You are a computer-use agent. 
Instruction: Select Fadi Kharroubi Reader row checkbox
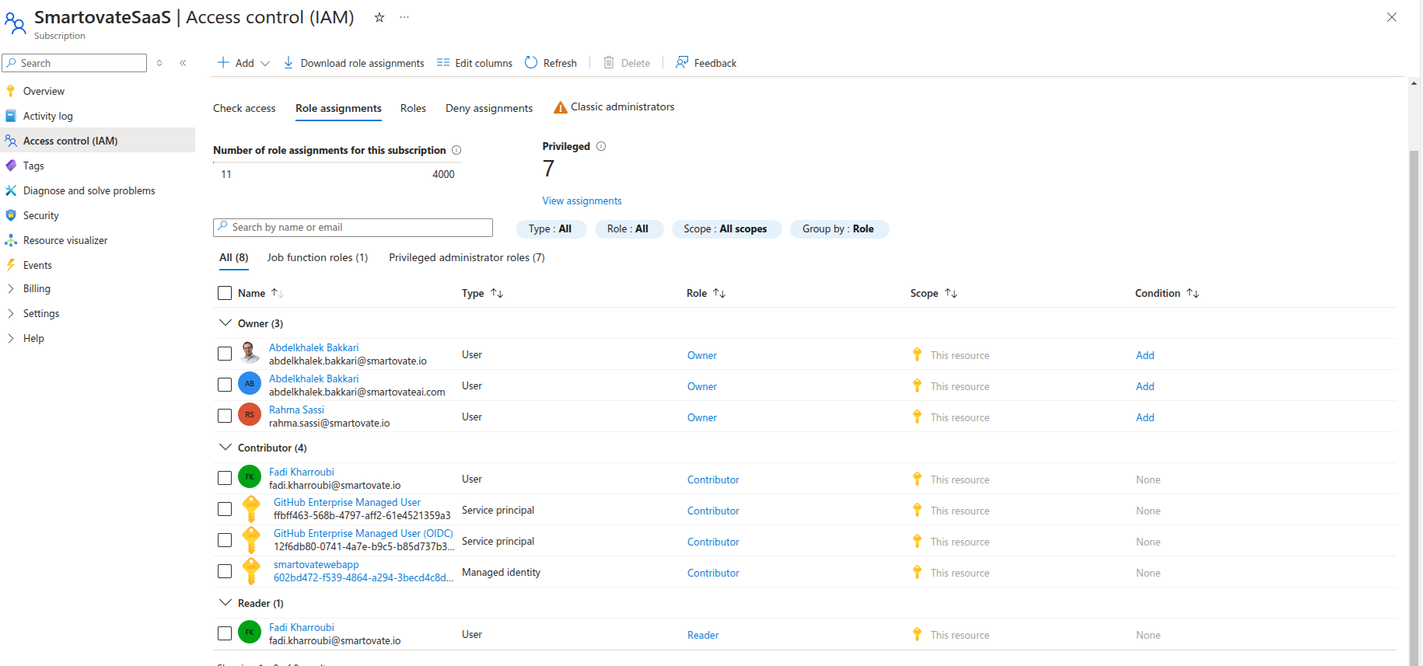click(x=225, y=633)
